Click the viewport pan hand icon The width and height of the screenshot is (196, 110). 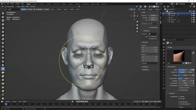[x=137, y=25]
